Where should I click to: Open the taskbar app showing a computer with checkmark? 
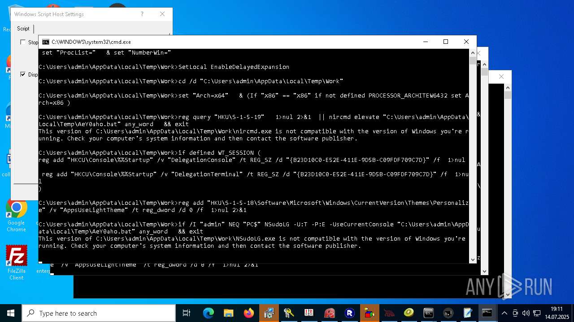(269, 313)
